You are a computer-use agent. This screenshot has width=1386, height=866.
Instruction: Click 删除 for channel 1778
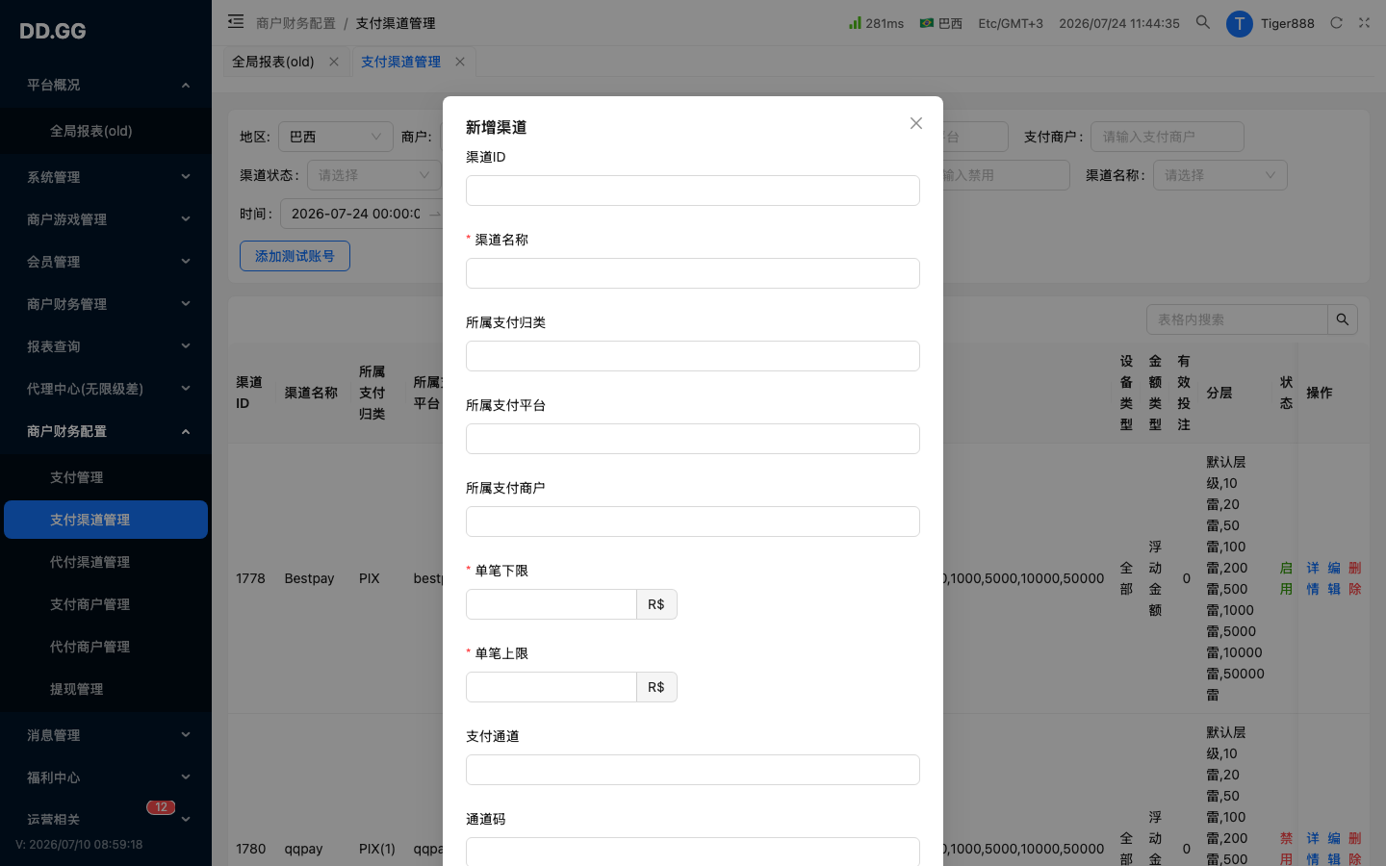point(1355,578)
